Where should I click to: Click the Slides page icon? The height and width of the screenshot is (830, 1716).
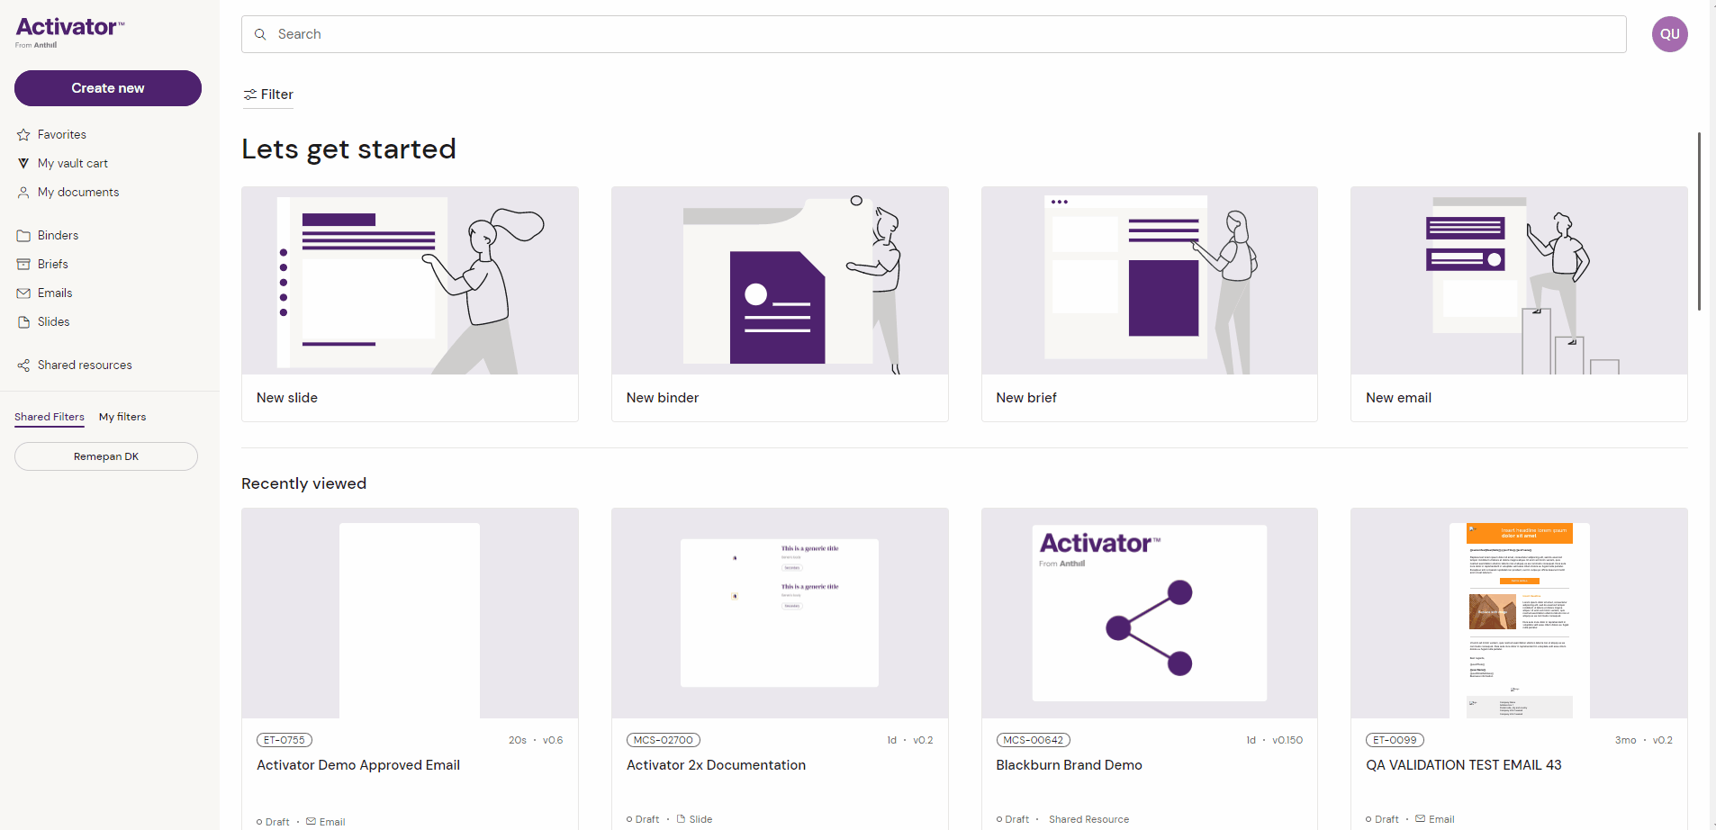23,322
